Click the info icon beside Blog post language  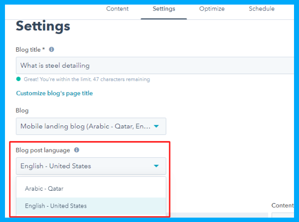tap(77, 150)
